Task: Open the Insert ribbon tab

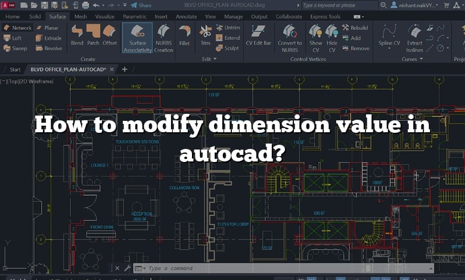Action: point(161,17)
